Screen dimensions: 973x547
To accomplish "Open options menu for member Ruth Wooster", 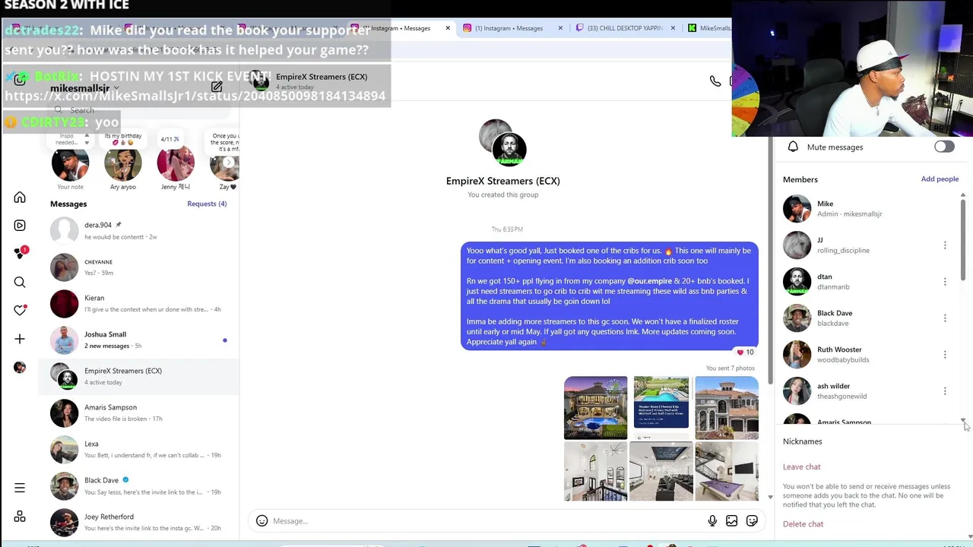I will click(x=945, y=355).
